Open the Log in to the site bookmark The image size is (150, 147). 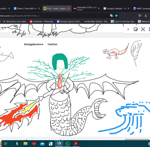(123, 21)
